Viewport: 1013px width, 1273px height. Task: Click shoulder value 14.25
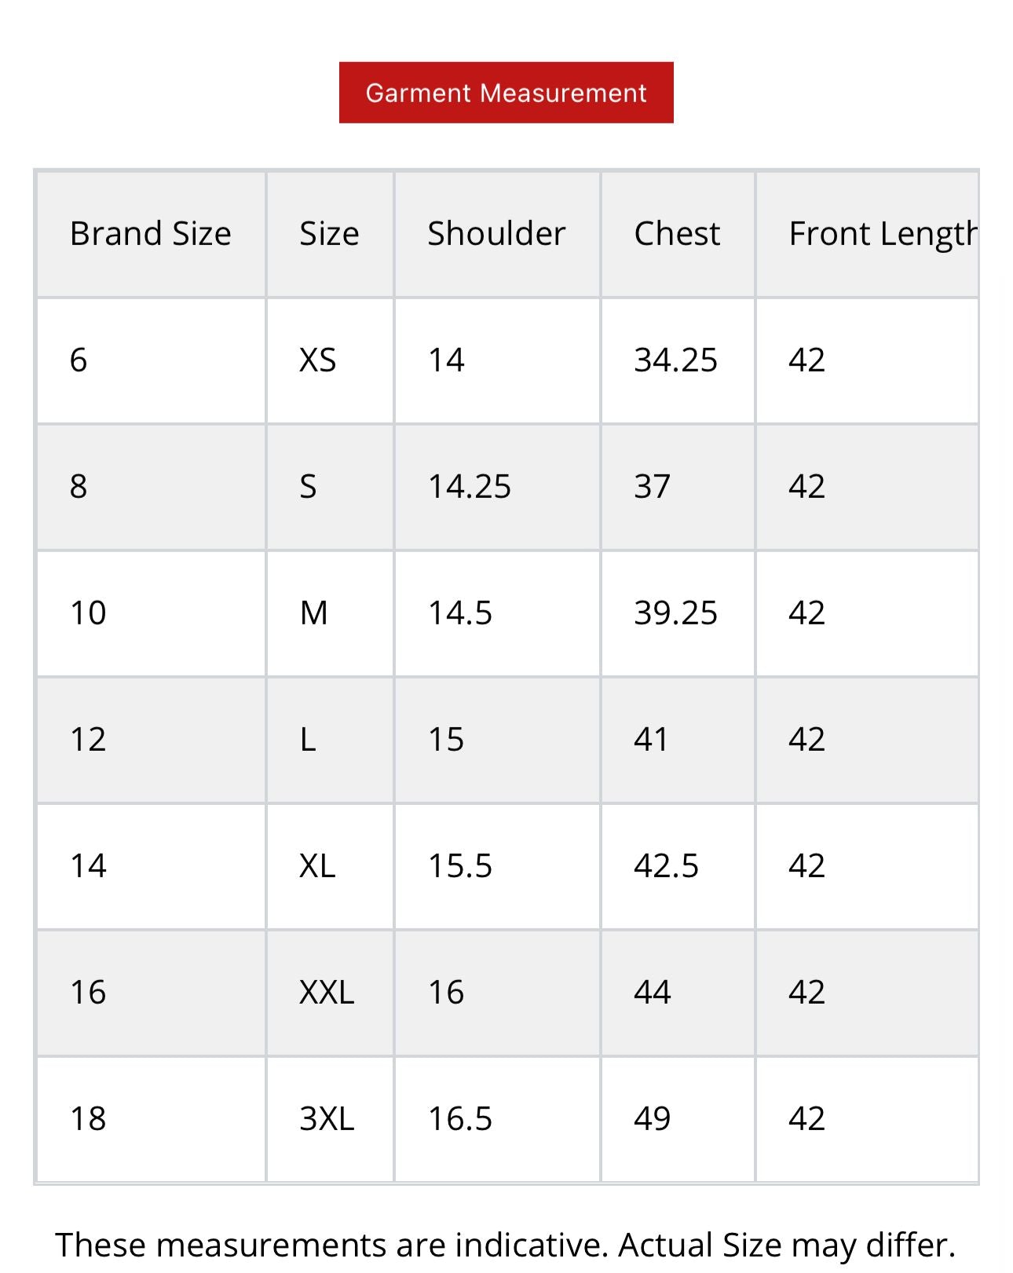click(469, 487)
